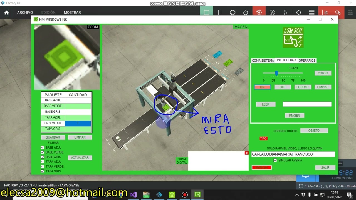The width and height of the screenshot is (356, 200).
Task: Close the FIRMA DIGITAL signature box
Action: click(246, 153)
